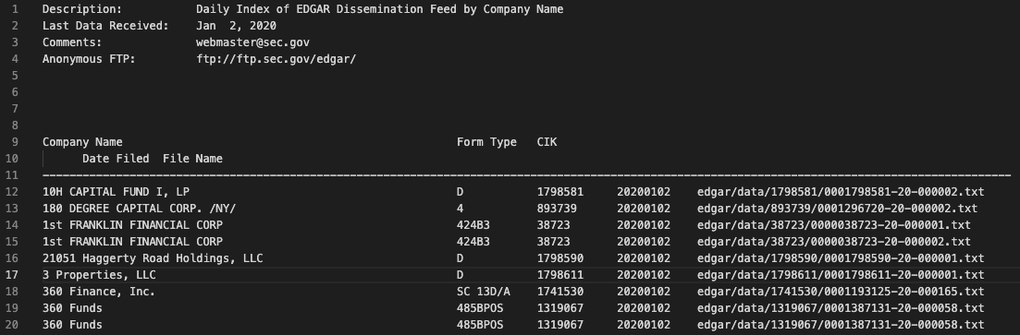Click CIK value 1798581
Image resolution: width=1020 pixels, height=335 pixels.
pos(560,192)
